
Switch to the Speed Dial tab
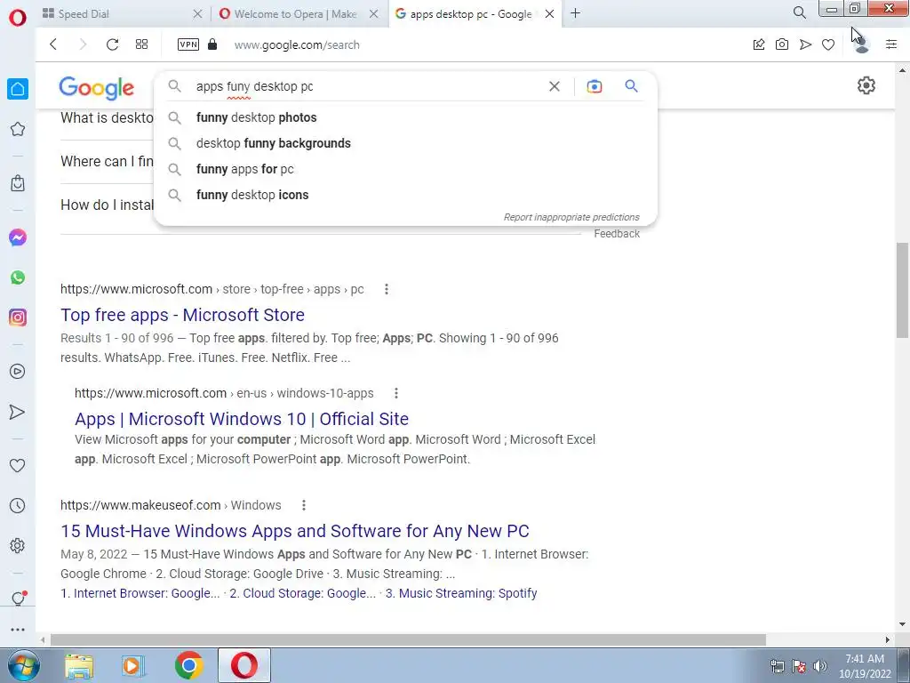coord(116,13)
